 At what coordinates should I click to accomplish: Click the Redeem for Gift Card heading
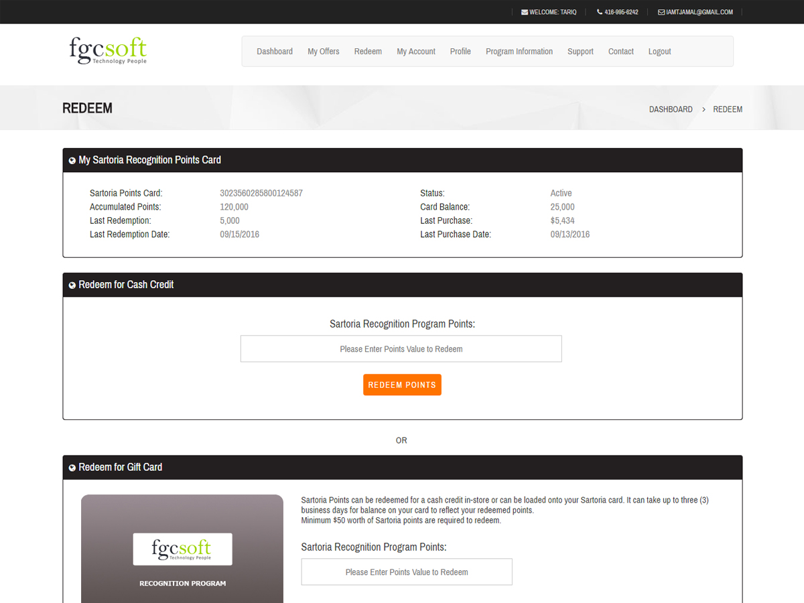pos(121,467)
